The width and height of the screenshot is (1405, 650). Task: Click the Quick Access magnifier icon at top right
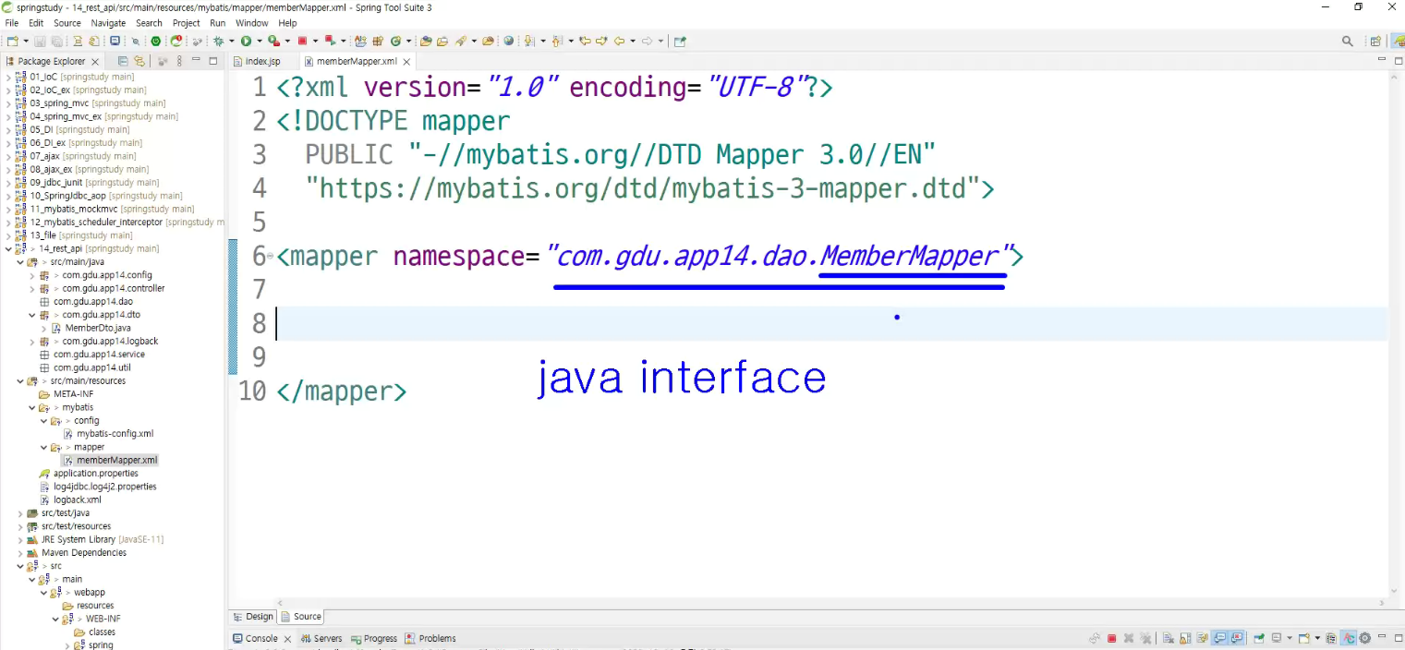pyautogui.click(x=1348, y=41)
